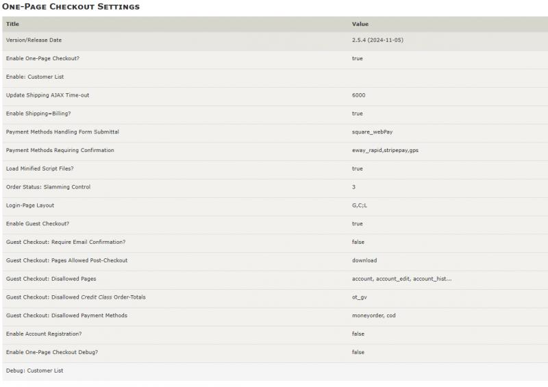Select the Debug: Customer List row

(x=275, y=371)
